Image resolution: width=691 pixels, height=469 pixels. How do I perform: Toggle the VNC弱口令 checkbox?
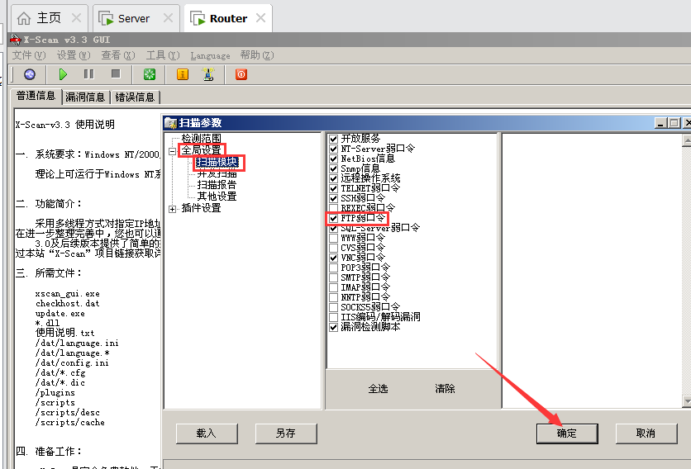pos(334,258)
